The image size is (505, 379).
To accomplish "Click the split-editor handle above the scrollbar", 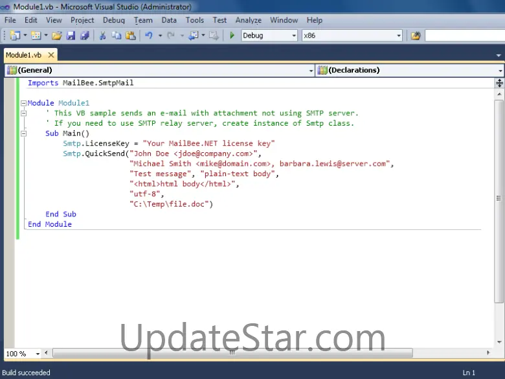I will [x=499, y=83].
